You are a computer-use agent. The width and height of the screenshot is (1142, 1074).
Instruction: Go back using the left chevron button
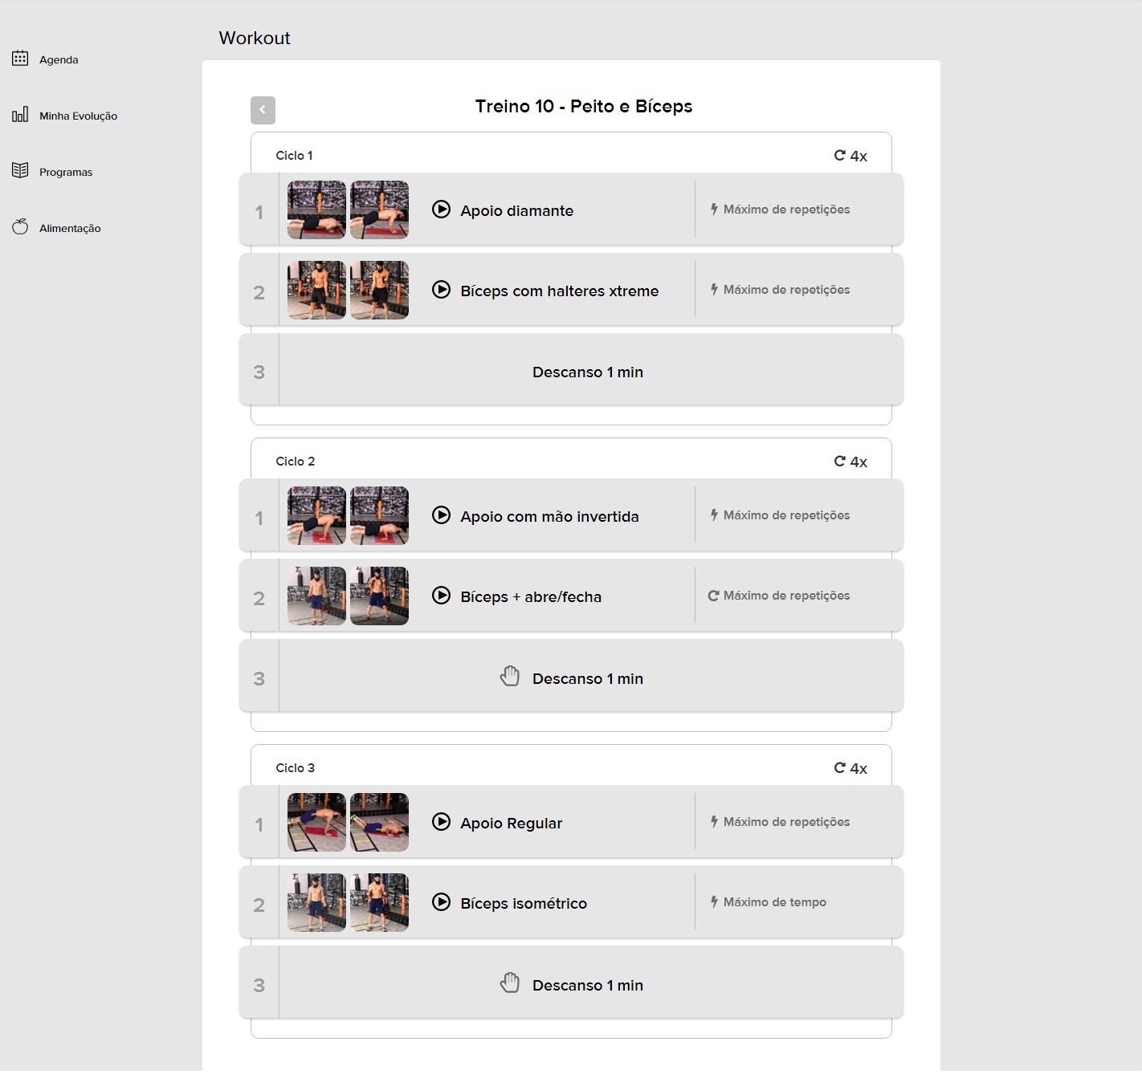[263, 110]
